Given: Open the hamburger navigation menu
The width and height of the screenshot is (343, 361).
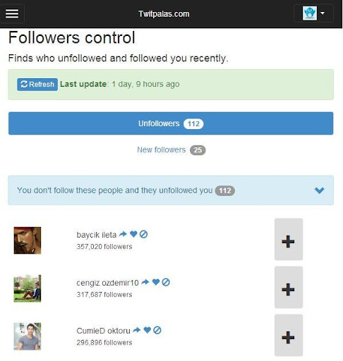Looking at the screenshot, I should 12,13.
